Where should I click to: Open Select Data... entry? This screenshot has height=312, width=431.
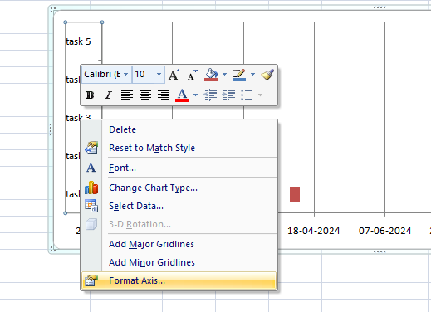coord(179,206)
